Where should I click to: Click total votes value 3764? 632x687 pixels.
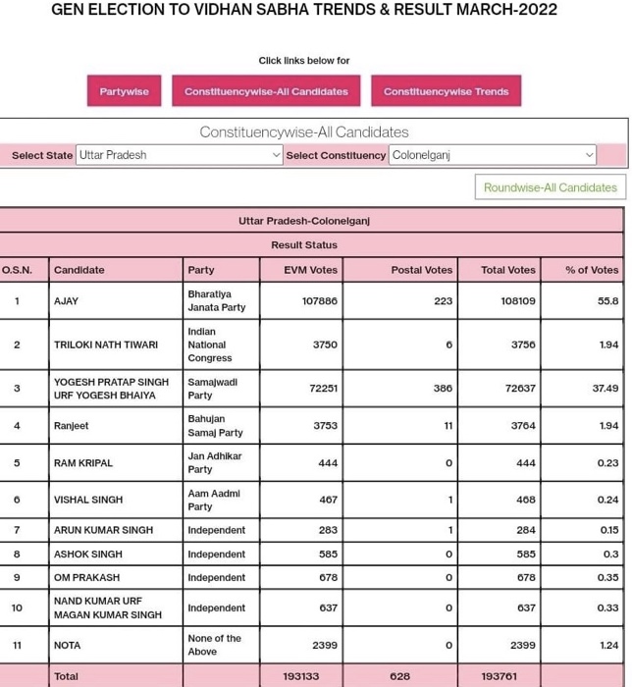[523, 425]
